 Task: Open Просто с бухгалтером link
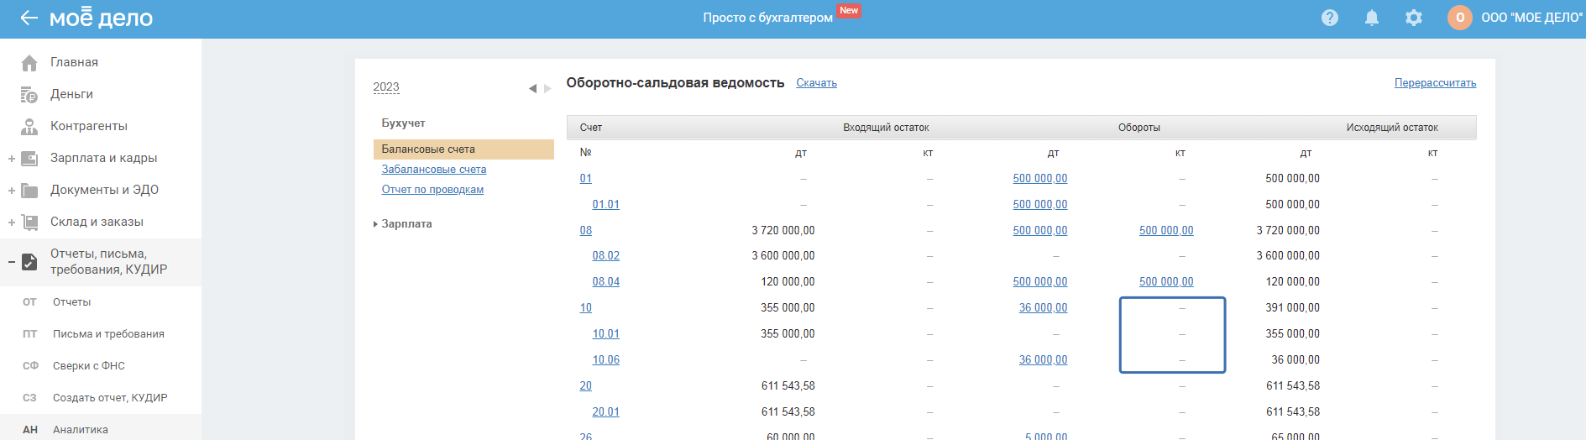767,18
